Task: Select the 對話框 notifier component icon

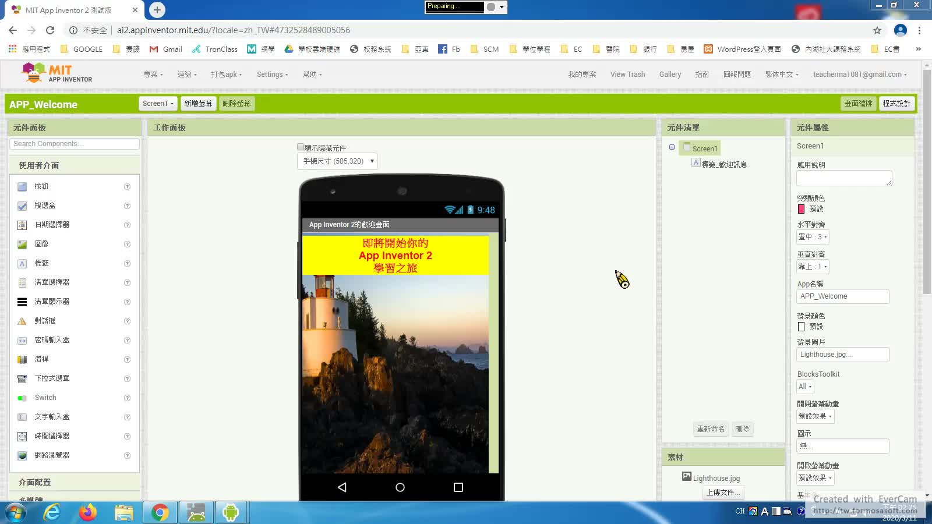Action: click(22, 321)
